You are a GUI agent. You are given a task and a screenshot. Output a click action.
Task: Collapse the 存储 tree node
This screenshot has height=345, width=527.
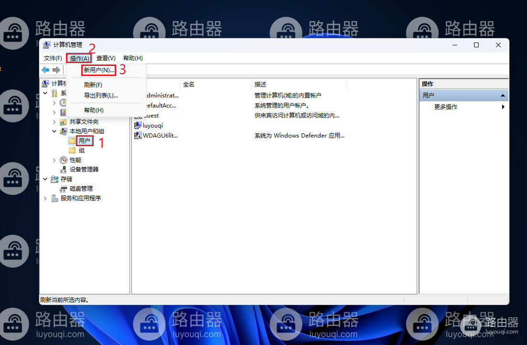45,179
